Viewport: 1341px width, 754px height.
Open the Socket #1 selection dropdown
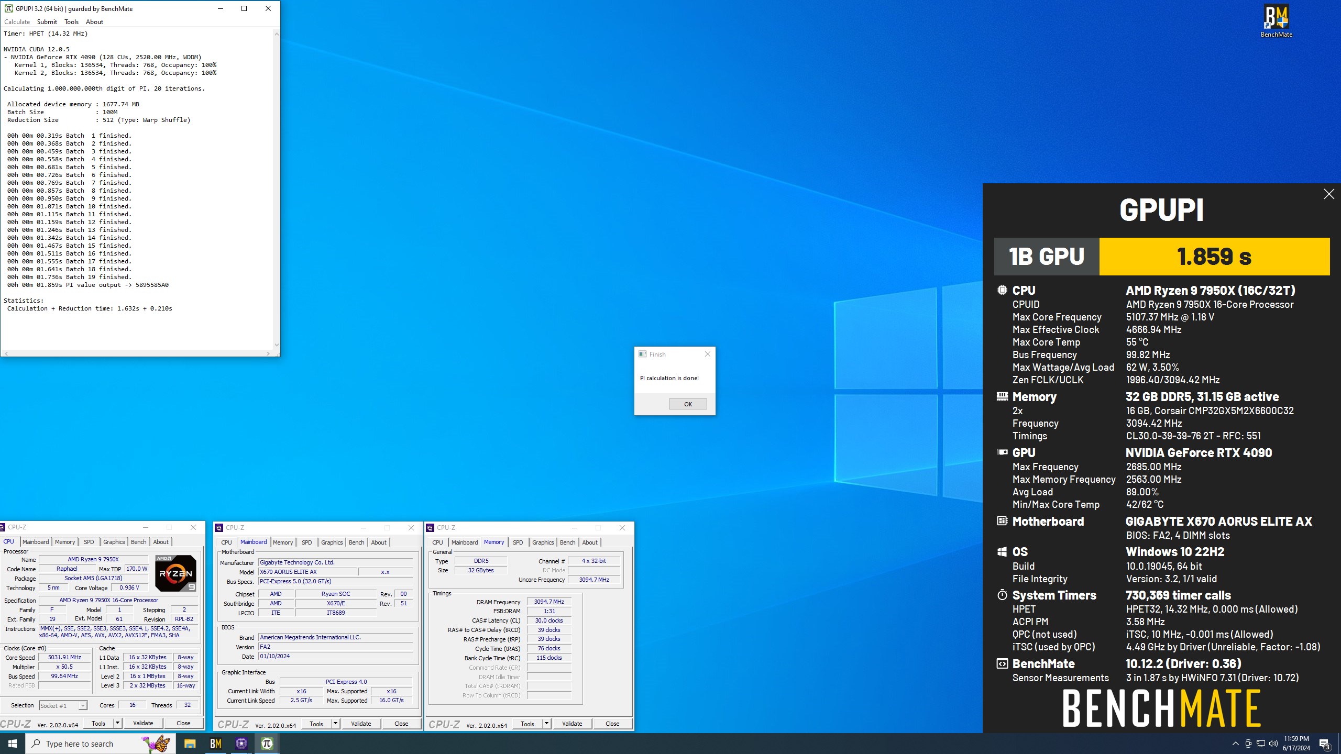point(82,706)
